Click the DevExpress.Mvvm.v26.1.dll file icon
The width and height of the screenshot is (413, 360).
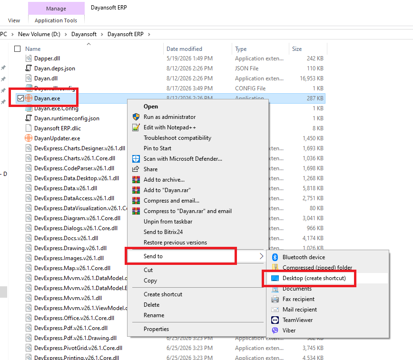tap(29, 298)
